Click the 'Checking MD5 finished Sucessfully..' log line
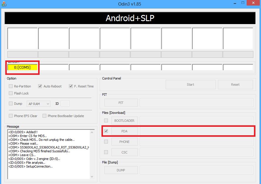 pyautogui.click(x=39, y=151)
